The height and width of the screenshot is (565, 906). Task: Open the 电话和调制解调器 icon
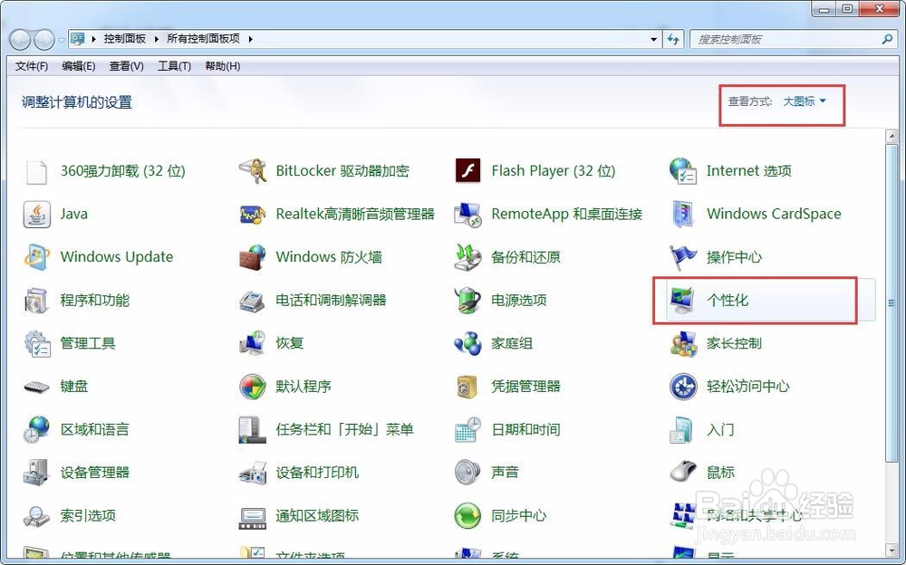tap(253, 301)
